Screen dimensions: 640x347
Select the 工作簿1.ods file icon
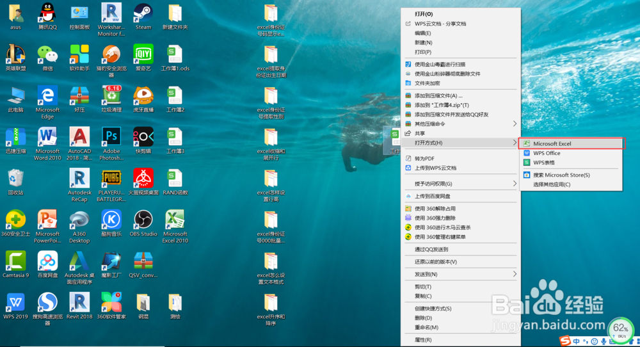pos(175,58)
